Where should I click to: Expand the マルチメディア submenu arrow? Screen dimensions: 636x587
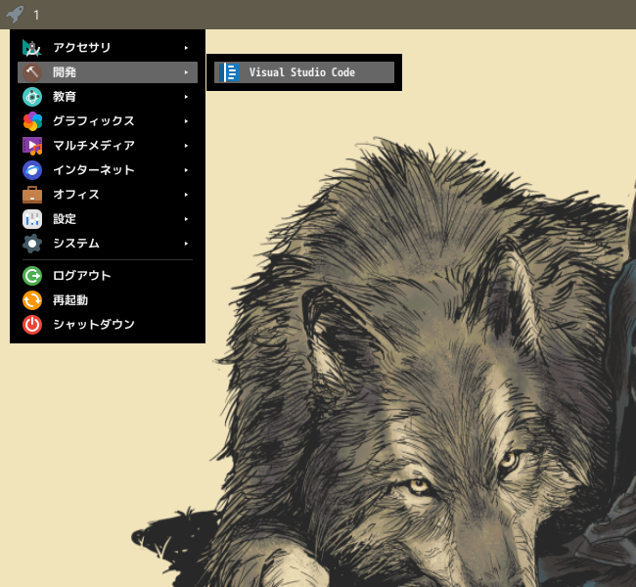click(x=186, y=146)
